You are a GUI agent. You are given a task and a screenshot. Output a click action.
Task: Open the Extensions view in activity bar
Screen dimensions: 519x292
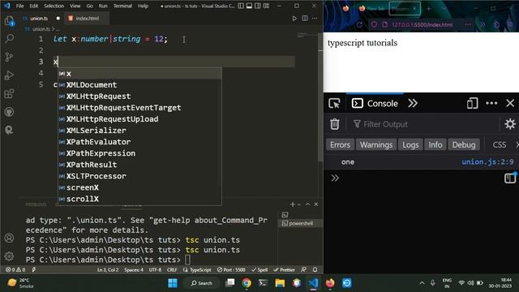click(x=9, y=94)
